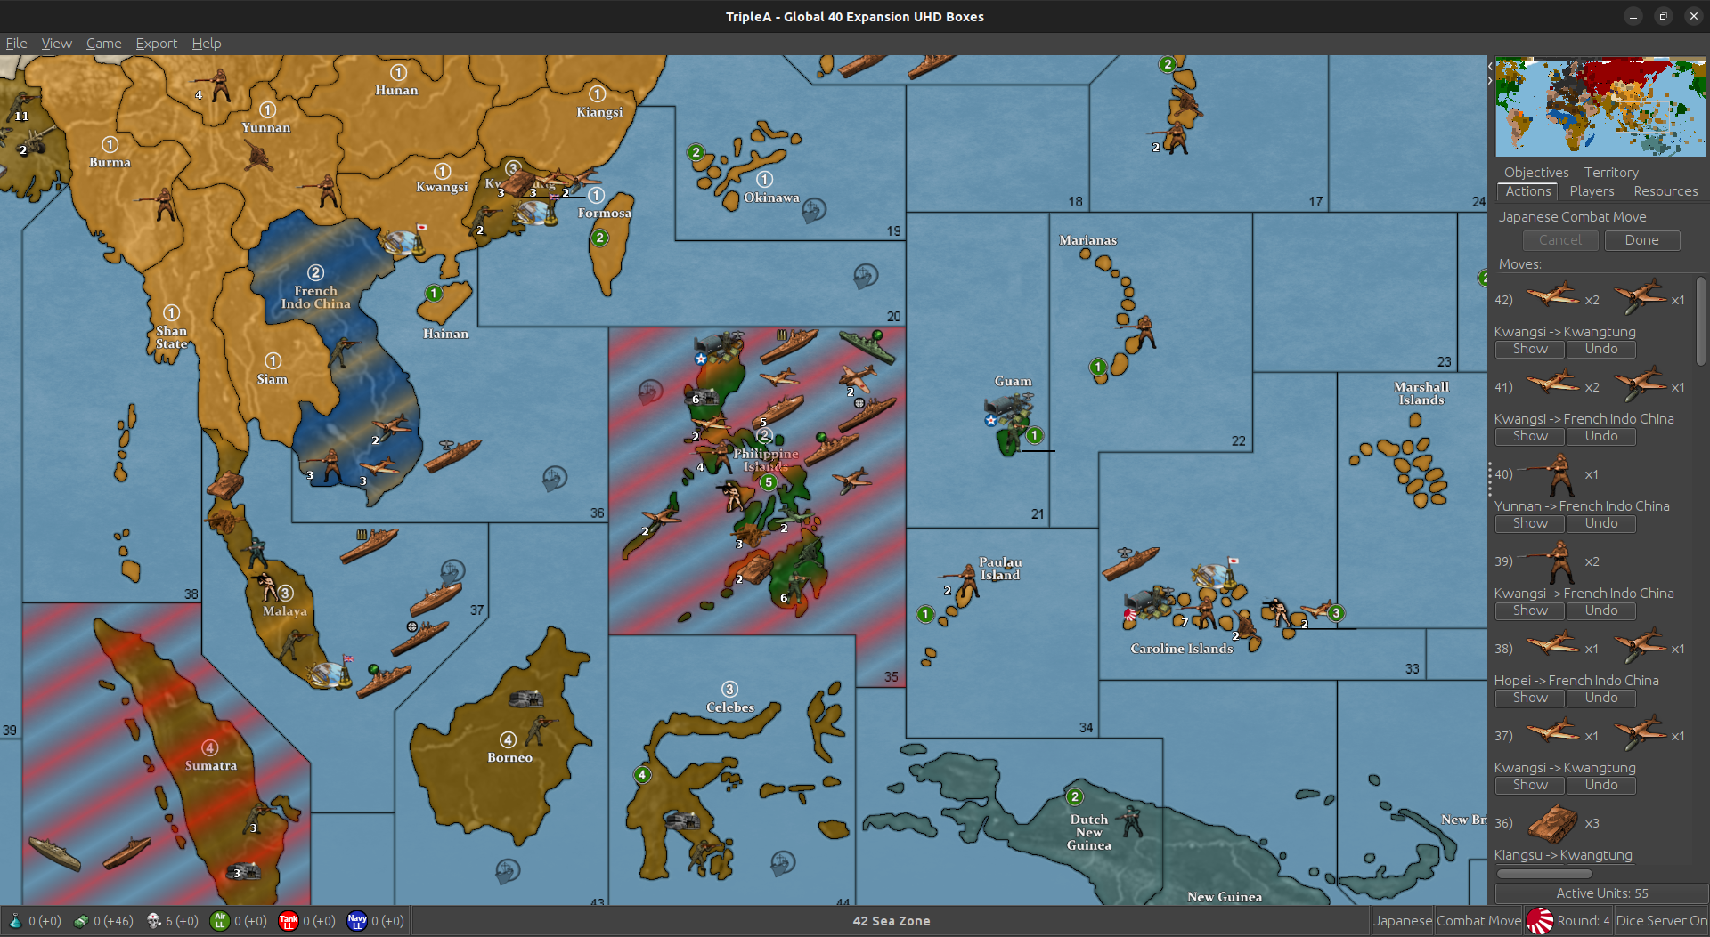The image size is (1710, 937).
Task: Click the skull resource icon
Action: [153, 921]
